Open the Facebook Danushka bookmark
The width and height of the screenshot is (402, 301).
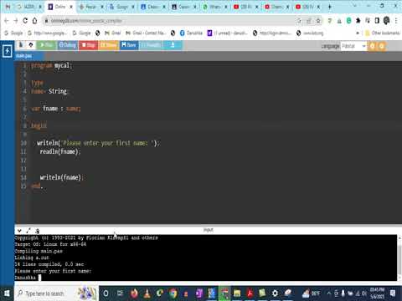pyautogui.click(x=192, y=33)
